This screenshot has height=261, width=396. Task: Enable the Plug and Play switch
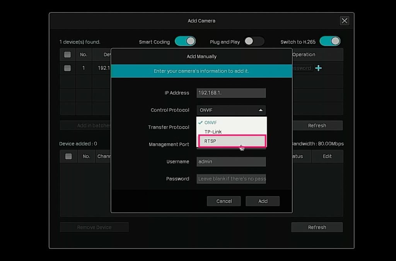(254, 41)
